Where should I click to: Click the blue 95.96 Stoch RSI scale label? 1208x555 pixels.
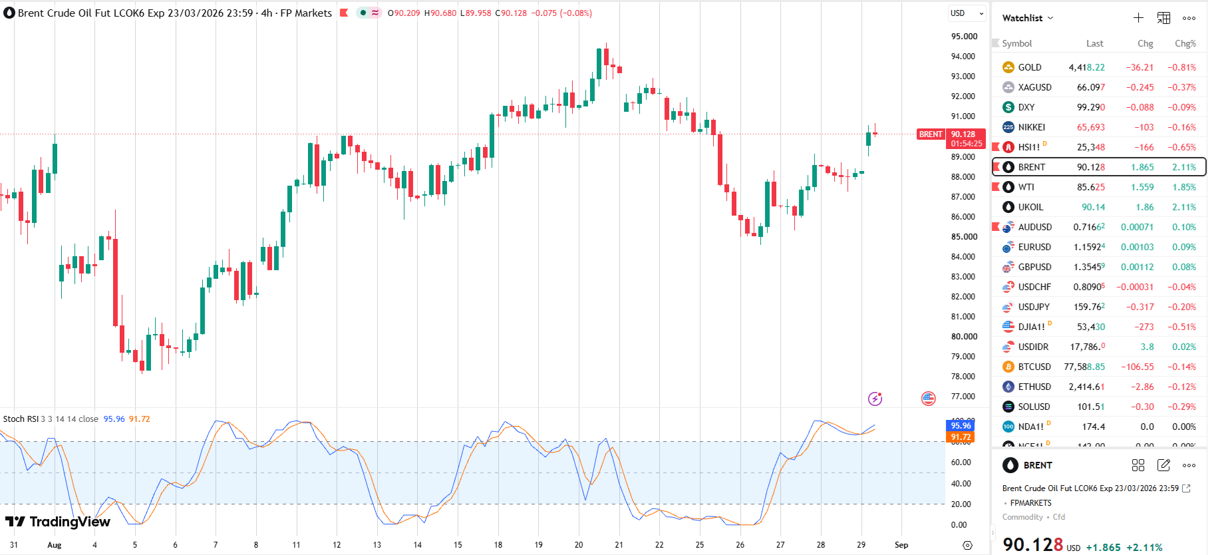(x=961, y=426)
